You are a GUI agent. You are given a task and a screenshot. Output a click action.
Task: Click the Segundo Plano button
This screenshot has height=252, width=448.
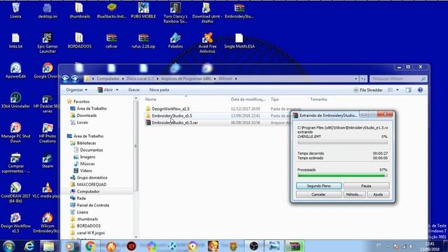click(319, 185)
